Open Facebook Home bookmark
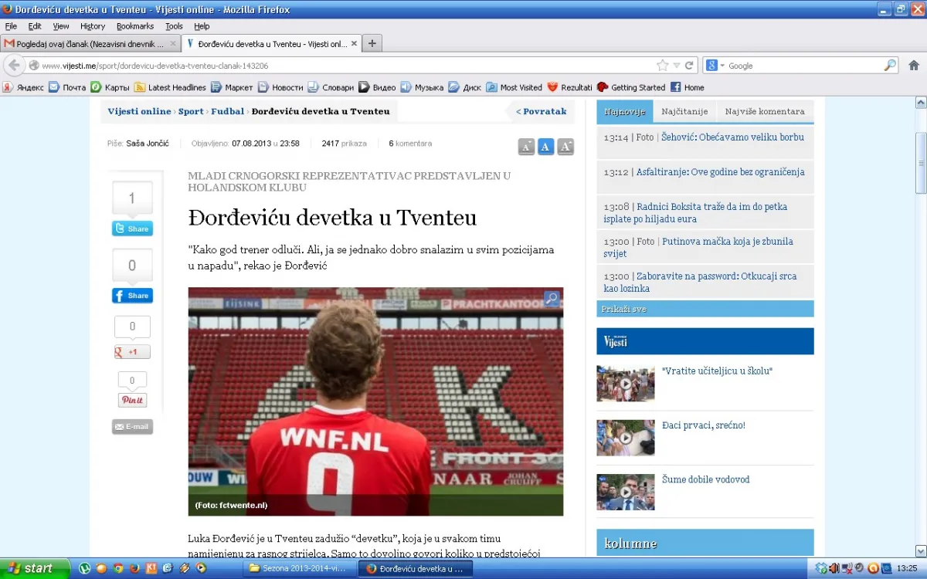Screen dimensions: 927x579 (x=688, y=87)
